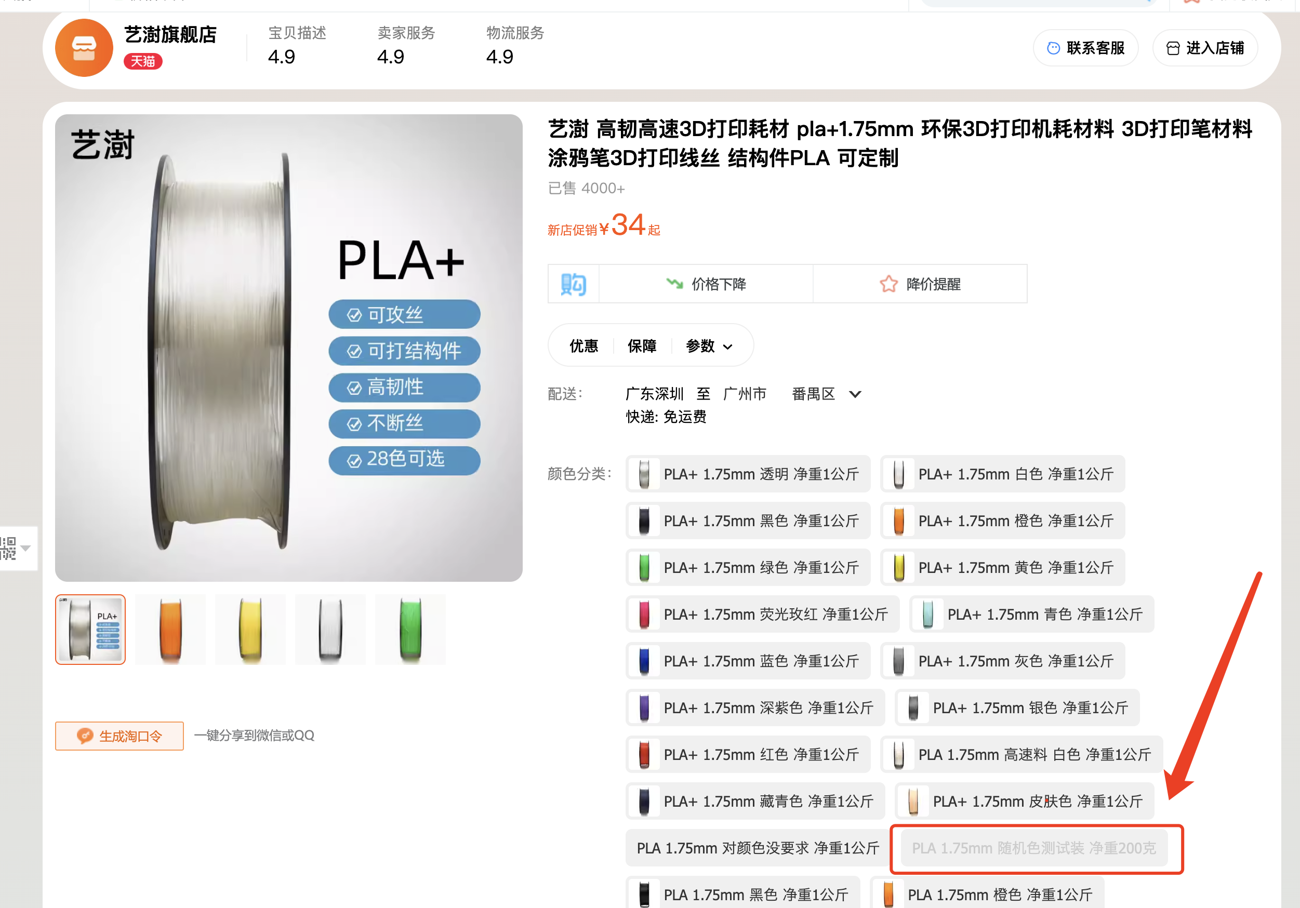Image resolution: width=1300 pixels, height=908 pixels.
Task: Click the 天猫 Tmall badge
Action: pyautogui.click(x=143, y=61)
